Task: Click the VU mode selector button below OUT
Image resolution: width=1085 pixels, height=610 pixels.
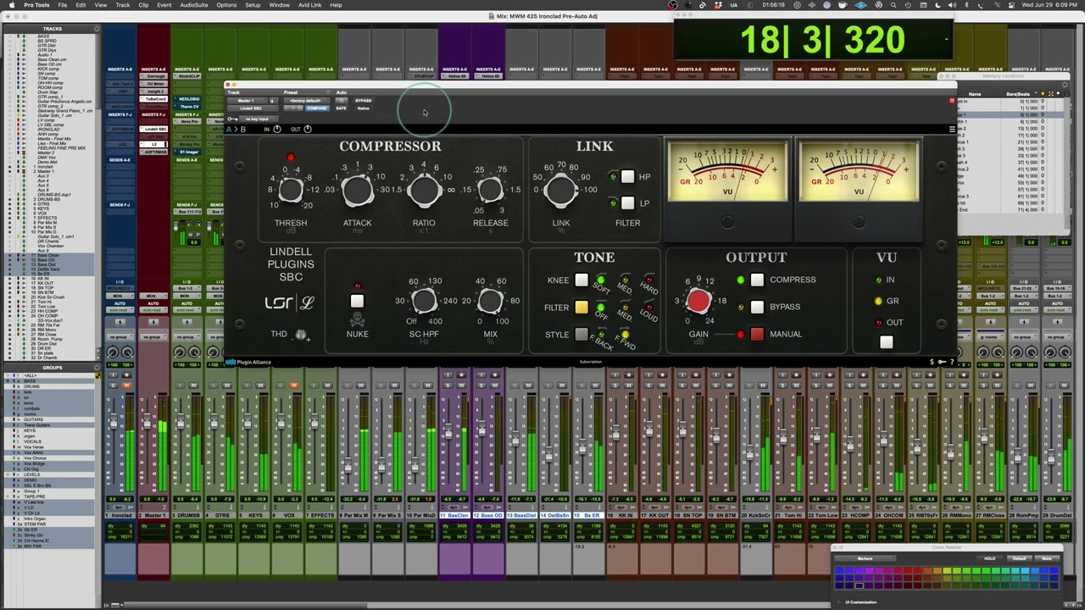Action: [887, 342]
